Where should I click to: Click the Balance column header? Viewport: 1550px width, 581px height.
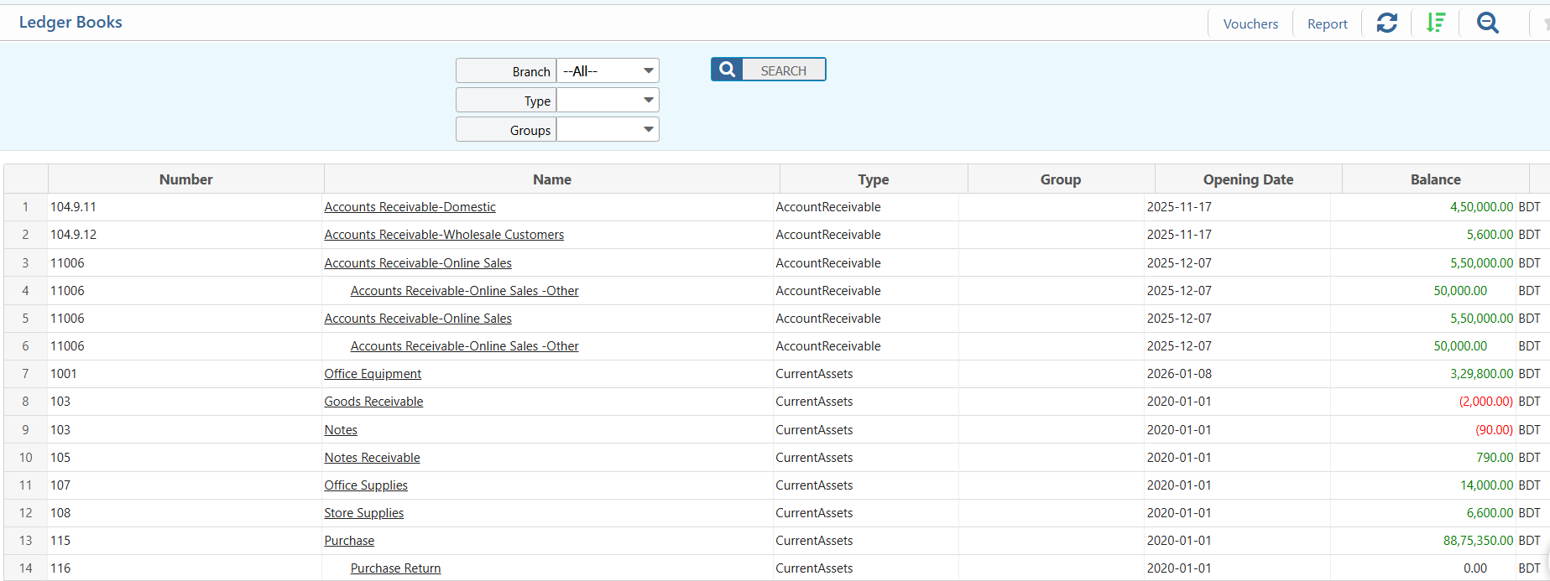click(x=1435, y=179)
